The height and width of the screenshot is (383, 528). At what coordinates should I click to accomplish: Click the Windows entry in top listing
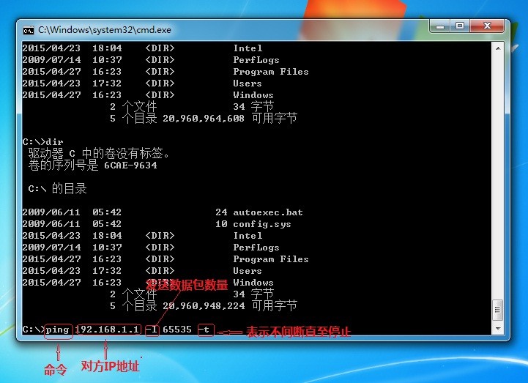pos(253,95)
